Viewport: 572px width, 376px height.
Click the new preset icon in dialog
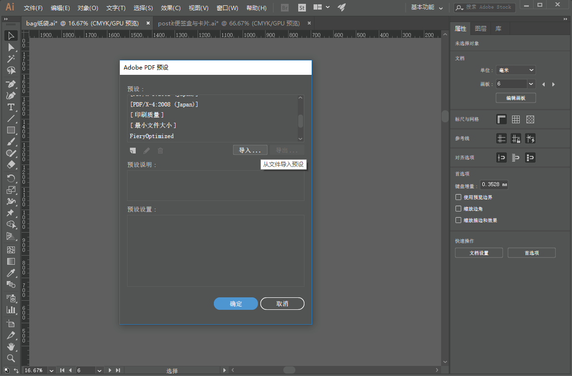tap(133, 151)
